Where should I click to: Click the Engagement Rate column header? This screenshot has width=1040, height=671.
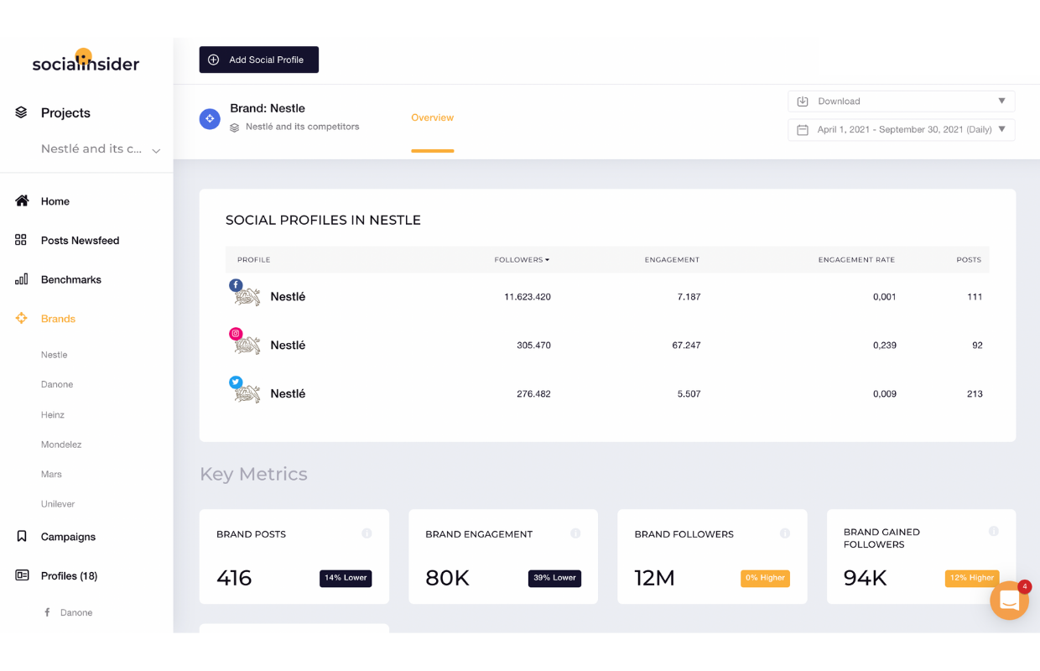pyautogui.click(x=856, y=260)
